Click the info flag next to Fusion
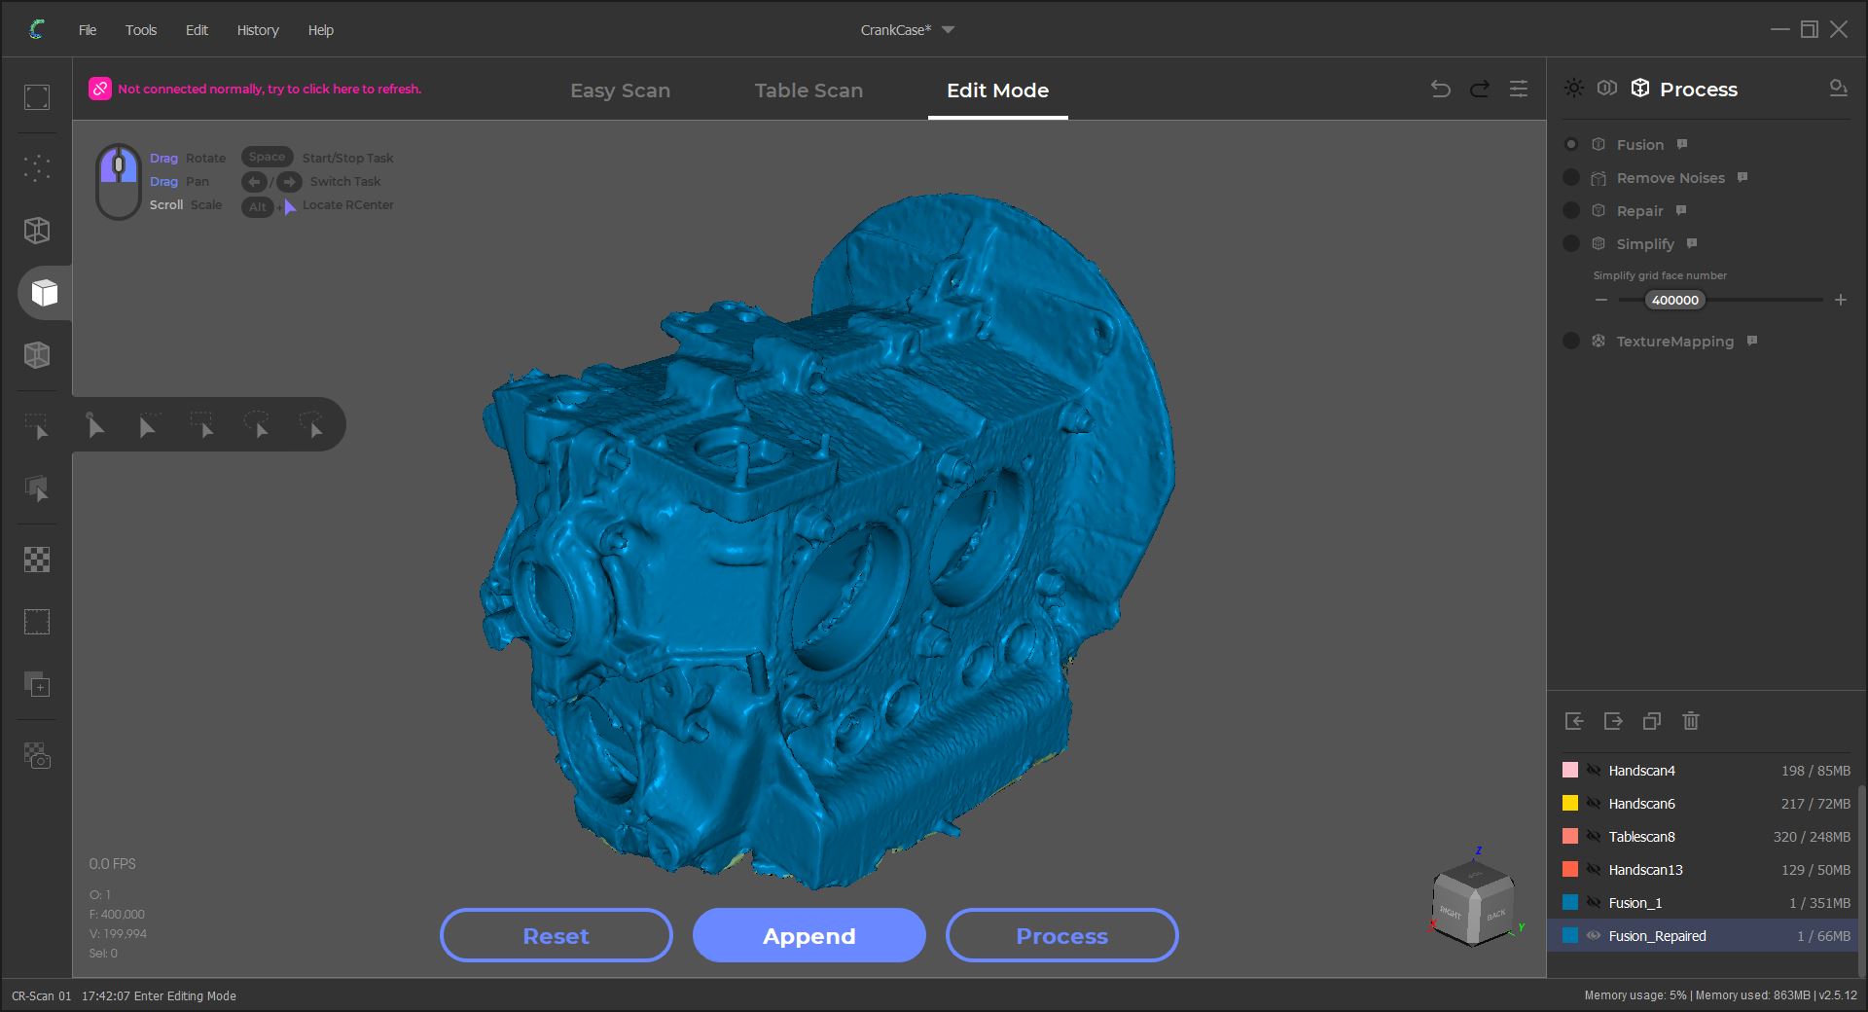This screenshot has width=1868, height=1012. [1682, 144]
